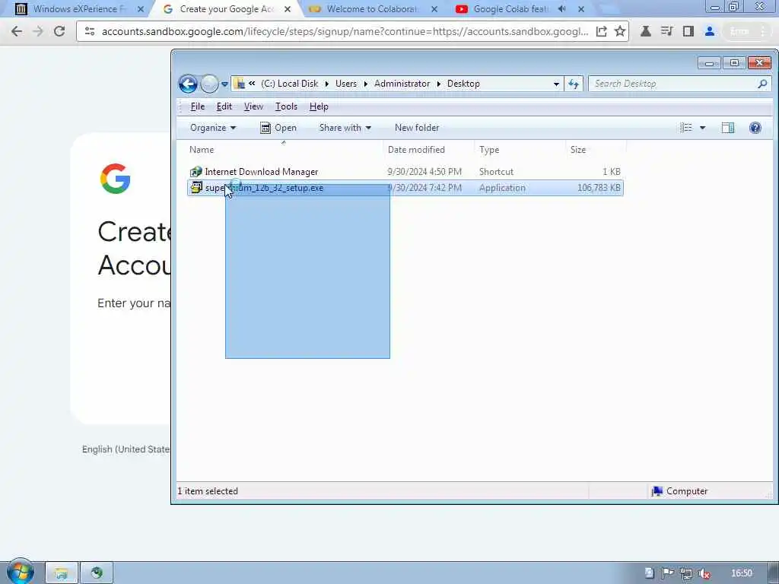Reload the page in Chrome
The height and width of the screenshot is (584, 779).
click(59, 31)
